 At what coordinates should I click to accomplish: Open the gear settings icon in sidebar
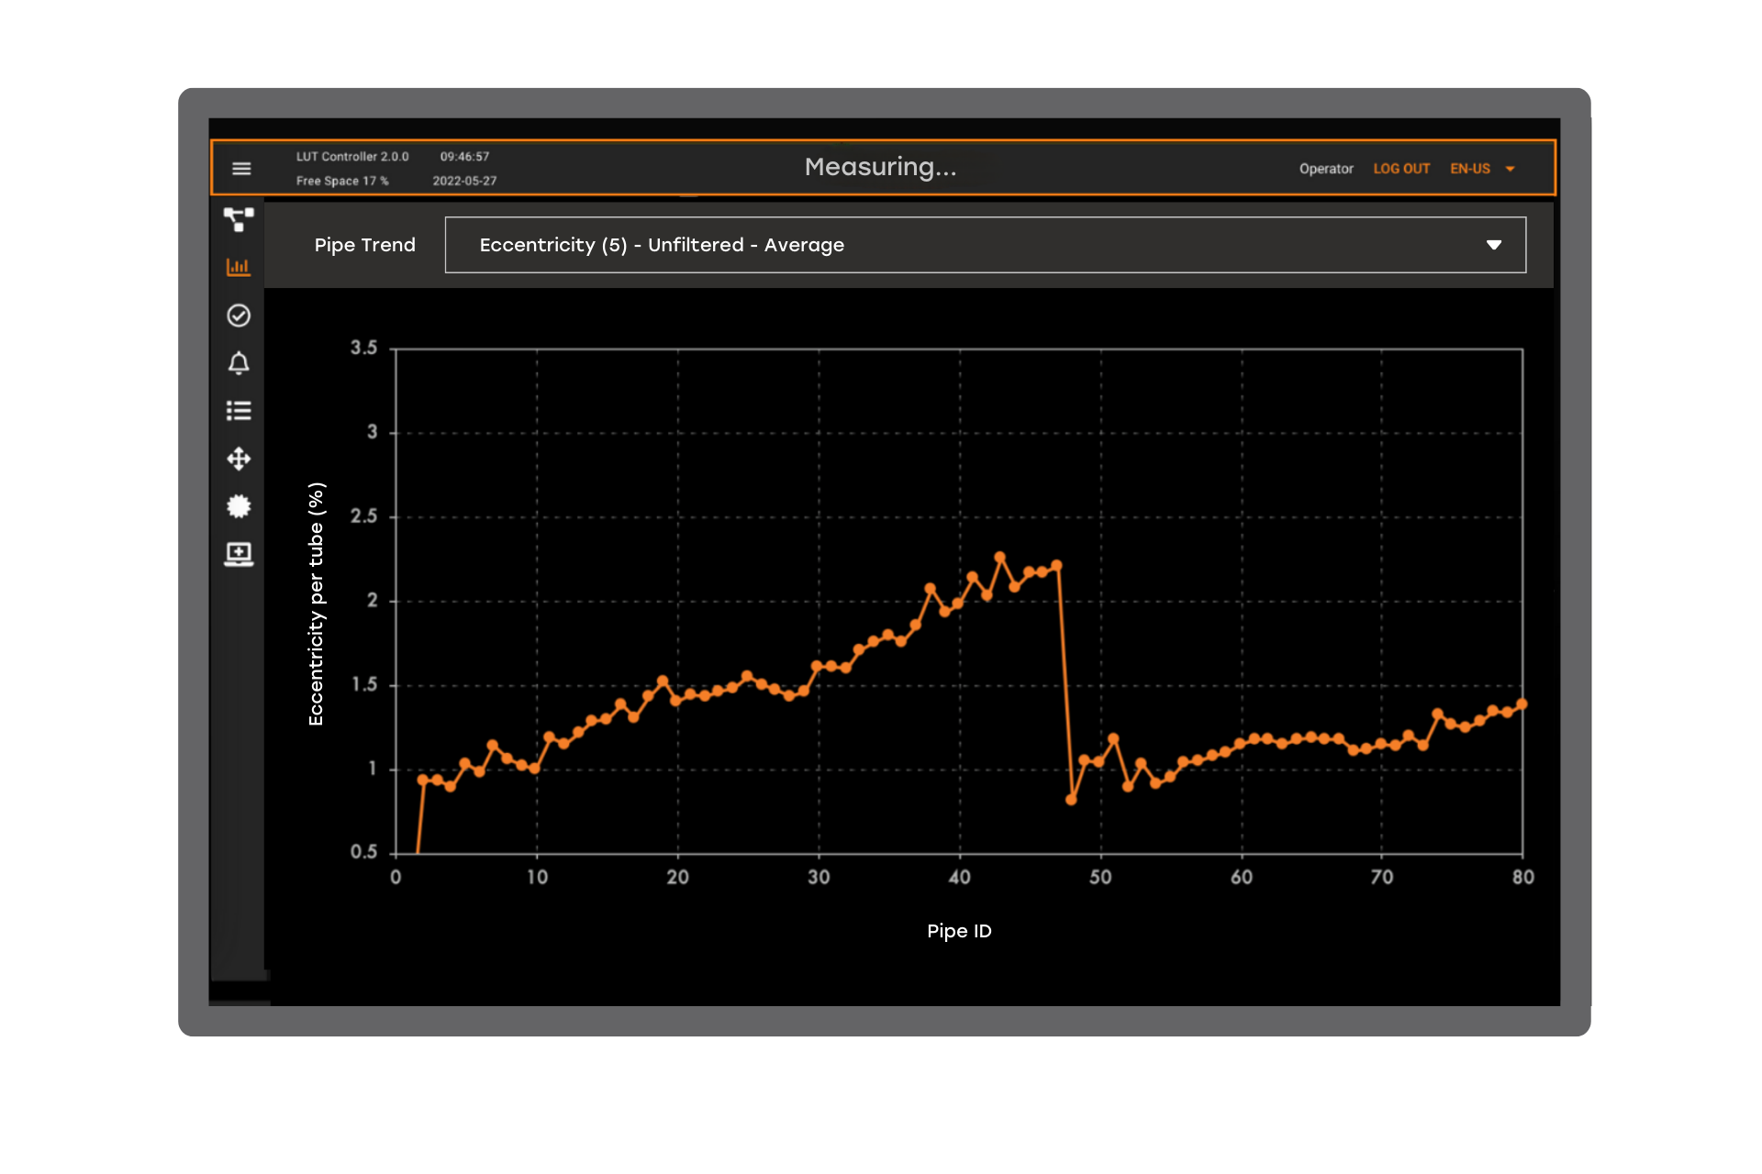point(239,506)
